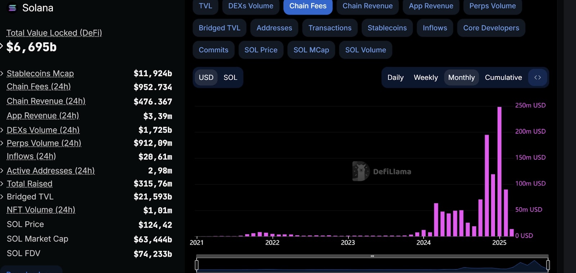576x273 pixels.
Task: Click the $476.367 Chain Revenue value
Action: tap(153, 102)
